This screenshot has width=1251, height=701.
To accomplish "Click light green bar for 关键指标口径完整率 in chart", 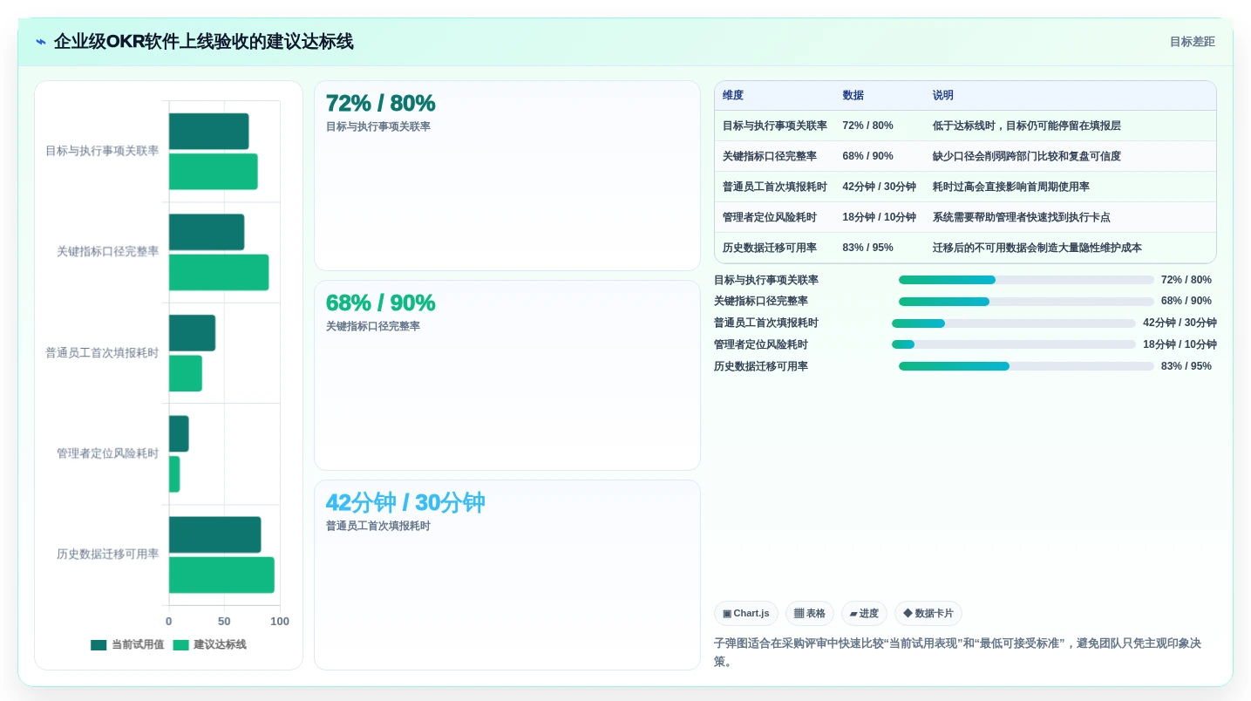I will (x=219, y=272).
